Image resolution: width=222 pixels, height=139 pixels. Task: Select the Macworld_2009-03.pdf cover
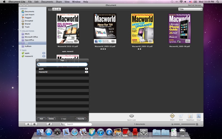point(105,29)
